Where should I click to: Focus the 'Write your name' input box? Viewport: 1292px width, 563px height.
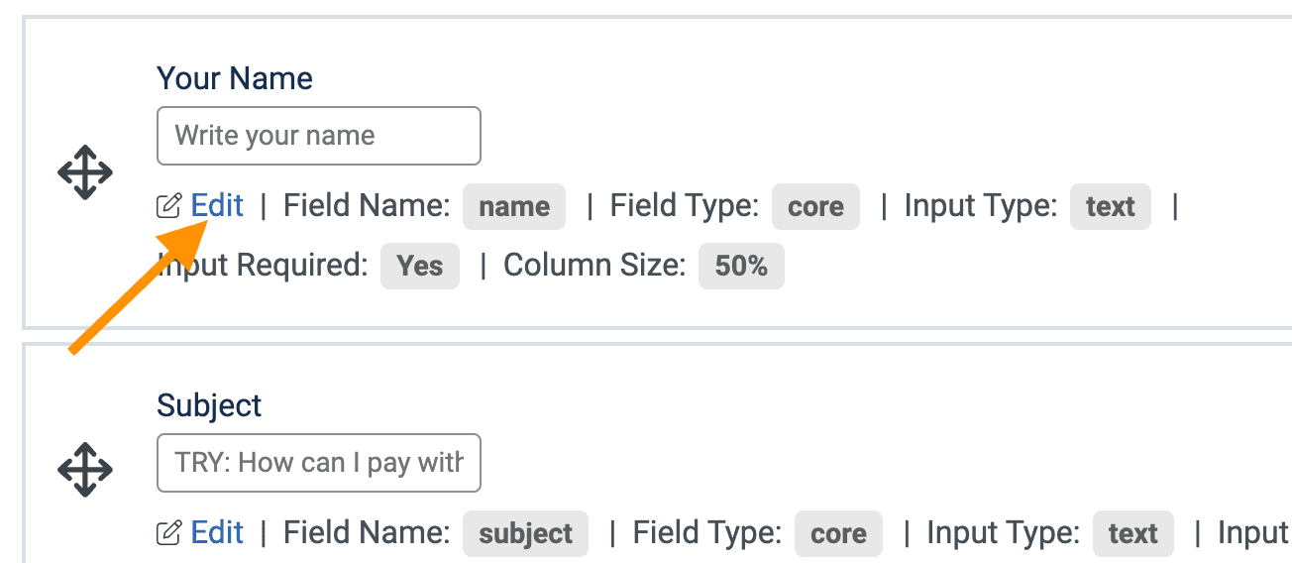319,136
